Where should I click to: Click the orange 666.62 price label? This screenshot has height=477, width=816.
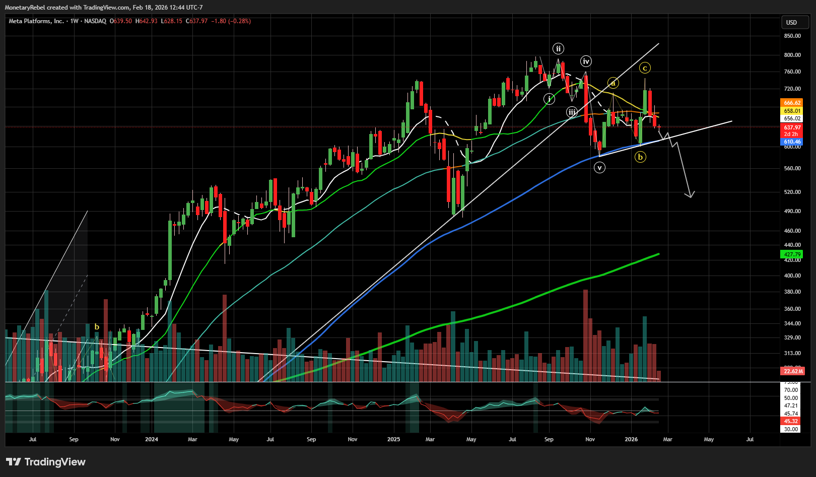pyautogui.click(x=792, y=103)
